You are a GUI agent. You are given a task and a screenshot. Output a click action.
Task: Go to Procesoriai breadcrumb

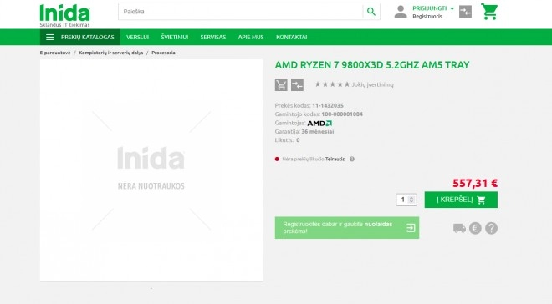[164, 53]
